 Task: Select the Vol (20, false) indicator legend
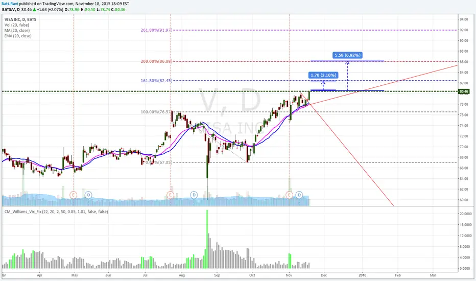pyautogui.click(x=17, y=25)
